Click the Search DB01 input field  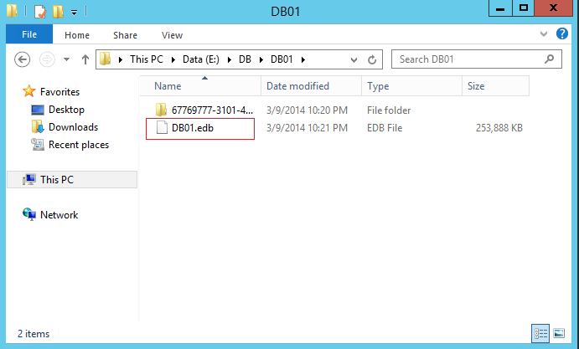pos(476,59)
